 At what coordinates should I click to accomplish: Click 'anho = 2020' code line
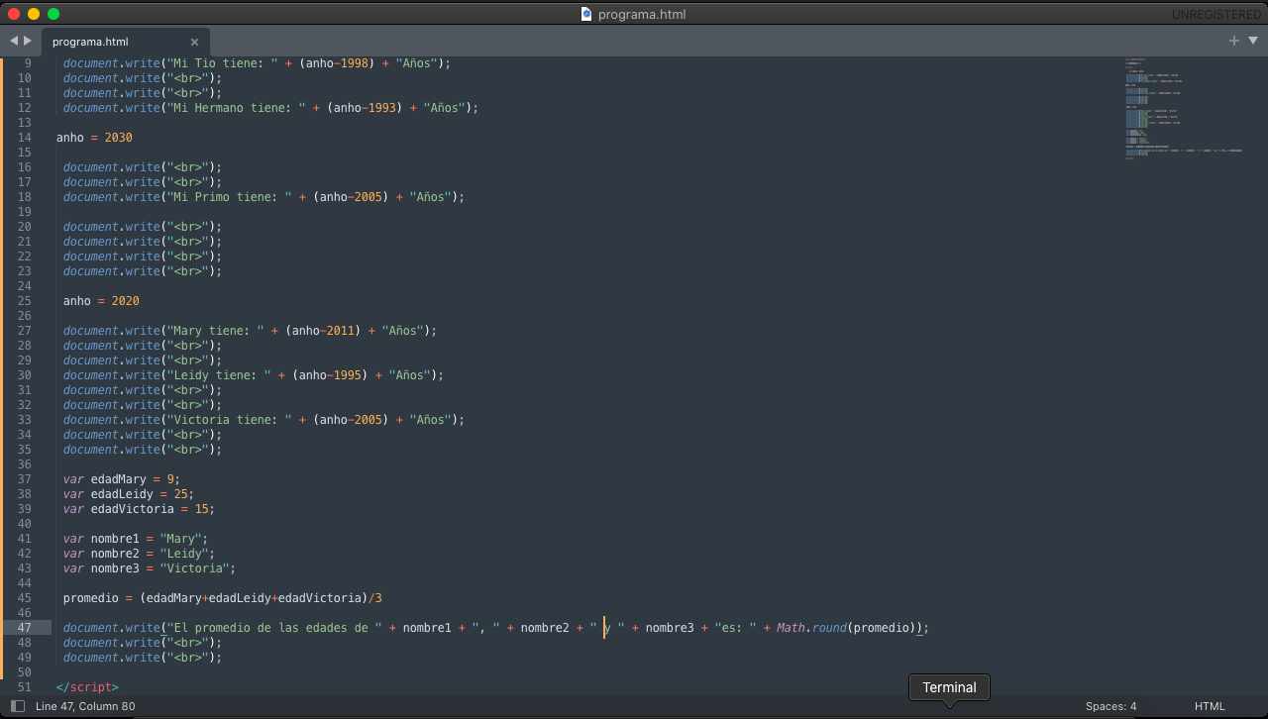pos(101,301)
